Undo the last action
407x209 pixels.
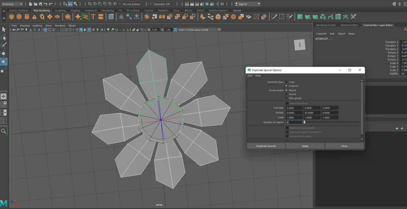[x=46, y=4]
